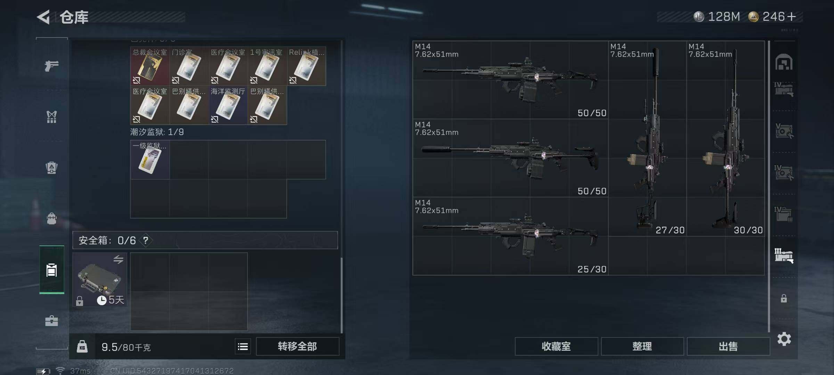Viewport: 834px width, 375px height.
Task: Click the 出售 sell button
Action: 728,347
